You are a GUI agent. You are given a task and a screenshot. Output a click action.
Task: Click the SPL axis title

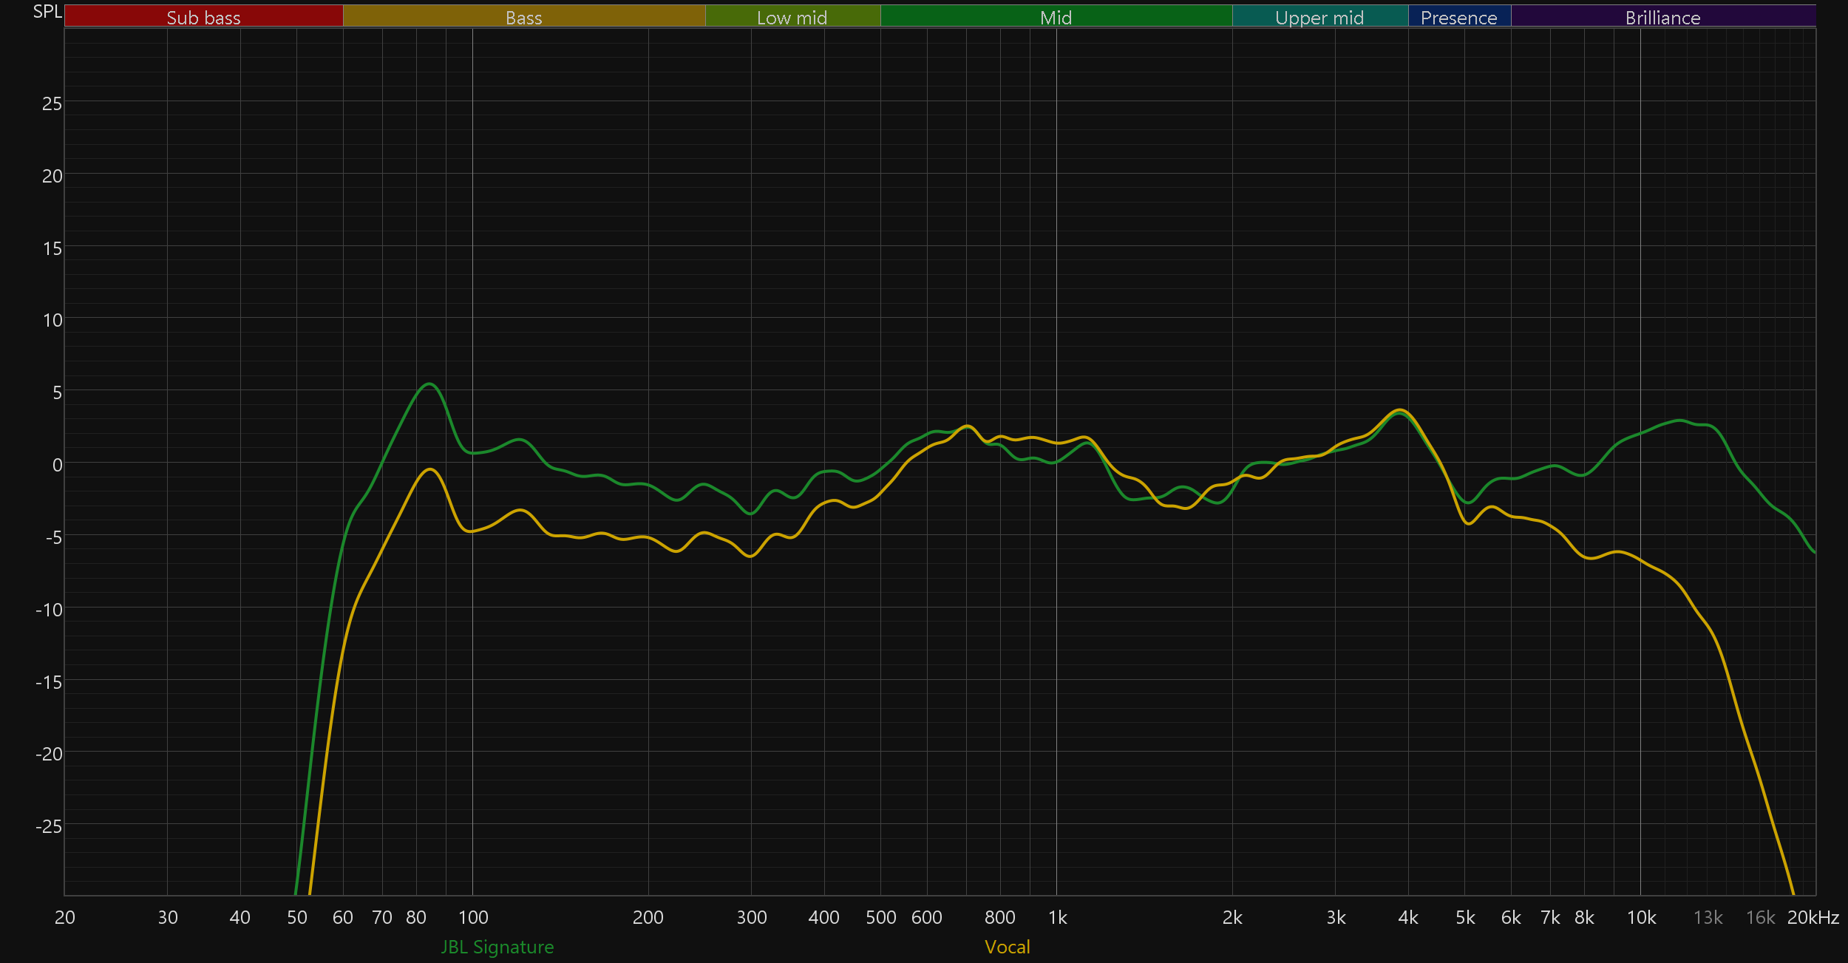click(47, 12)
